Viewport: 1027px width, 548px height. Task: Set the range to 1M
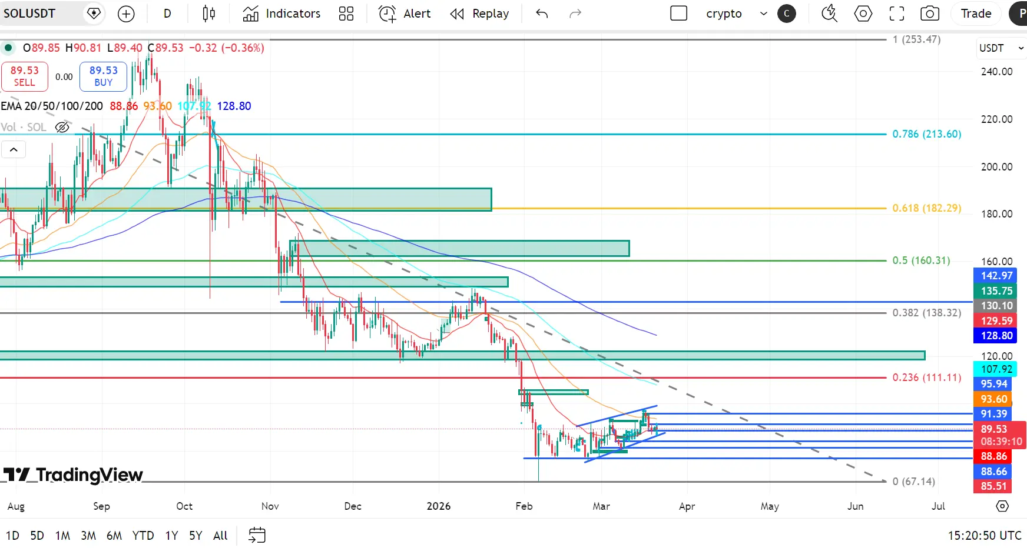tap(62, 536)
